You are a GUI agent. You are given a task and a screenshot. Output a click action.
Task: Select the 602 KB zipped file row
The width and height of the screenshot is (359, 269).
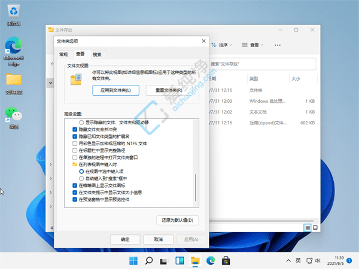[x=263, y=123]
